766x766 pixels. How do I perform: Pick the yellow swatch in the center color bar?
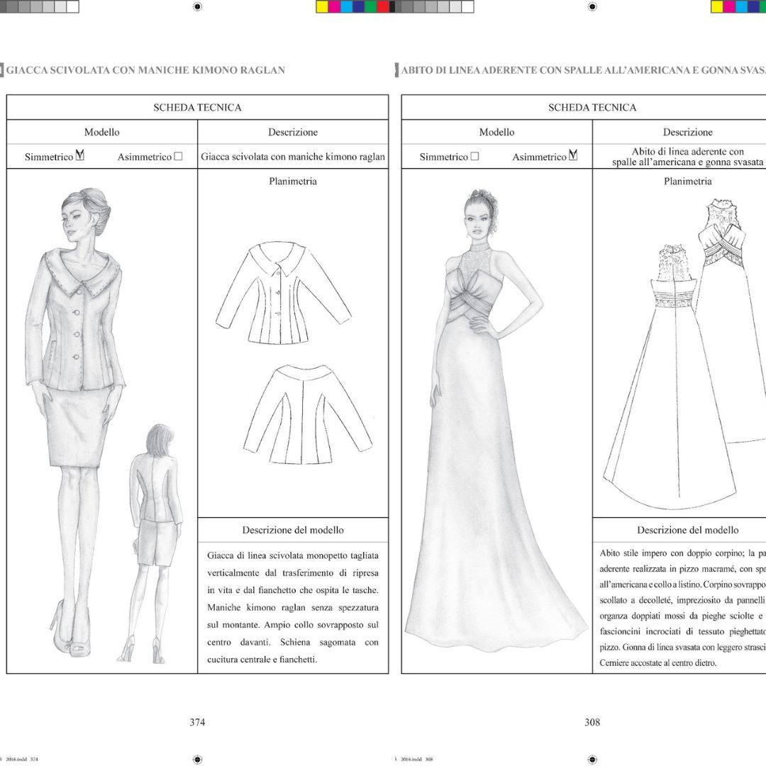(x=323, y=6)
